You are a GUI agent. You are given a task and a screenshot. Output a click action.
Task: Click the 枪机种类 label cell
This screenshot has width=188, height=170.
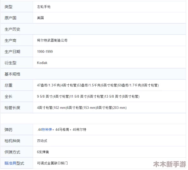pos(17,141)
